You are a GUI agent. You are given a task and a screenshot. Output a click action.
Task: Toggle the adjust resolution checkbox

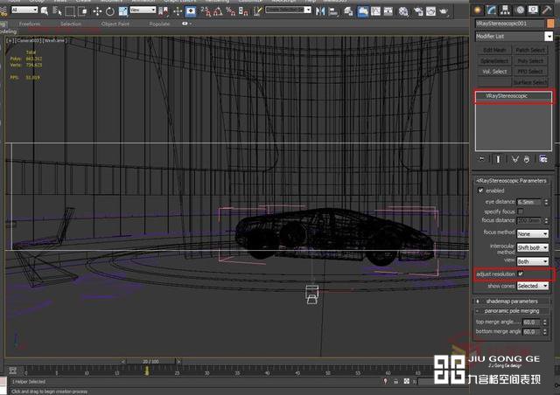pos(521,274)
